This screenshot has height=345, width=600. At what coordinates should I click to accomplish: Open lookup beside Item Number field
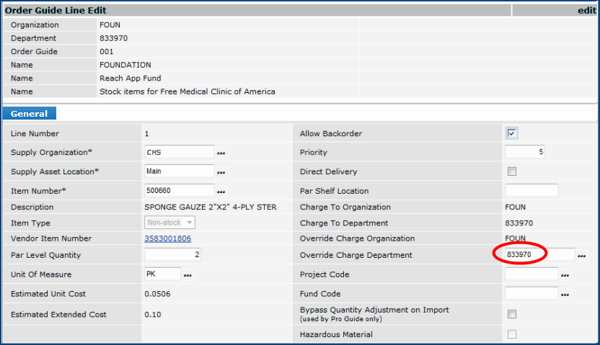tap(221, 192)
